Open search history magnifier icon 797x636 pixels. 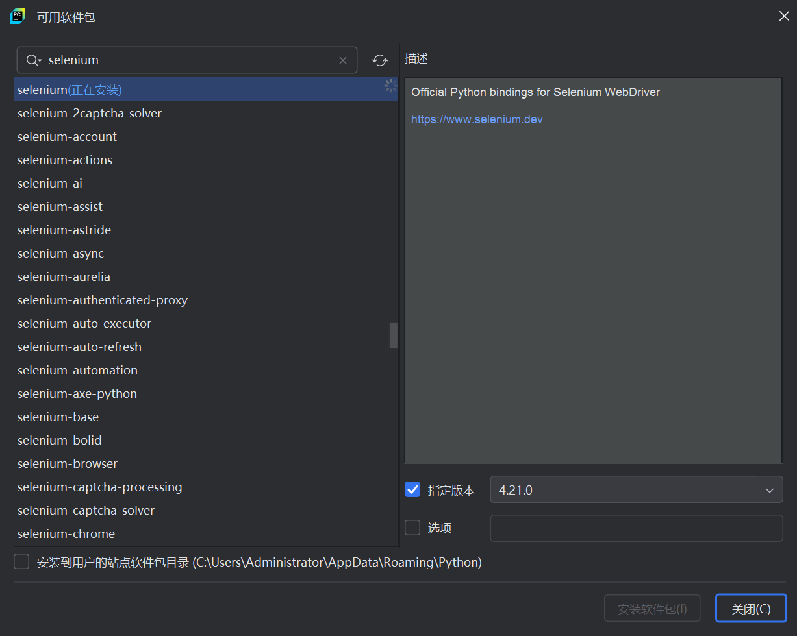34,60
